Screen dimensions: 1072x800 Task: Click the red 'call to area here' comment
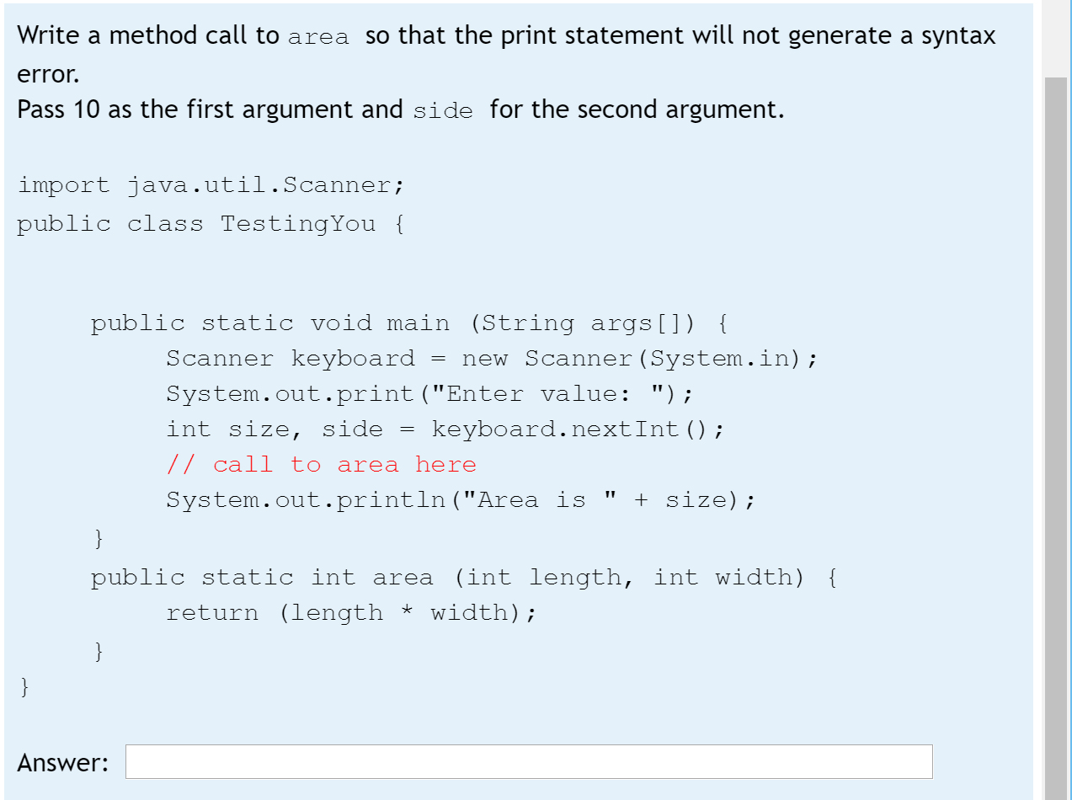[x=321, y=465]
